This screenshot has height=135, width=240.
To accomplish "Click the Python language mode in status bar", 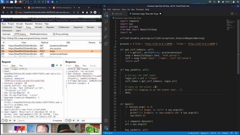I will click(x=225, y=133).
